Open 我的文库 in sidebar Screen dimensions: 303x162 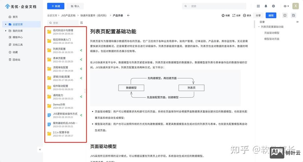pyautogui.click(x=18, y=31)
